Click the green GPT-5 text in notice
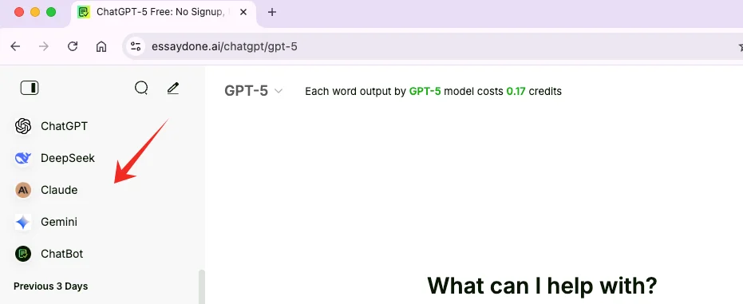This screenshot has height=304, width=743. point(425,92)
